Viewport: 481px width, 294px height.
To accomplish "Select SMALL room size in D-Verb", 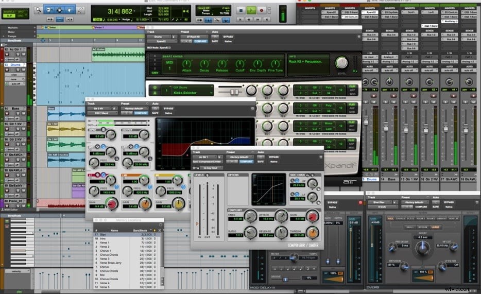I will click(409, 227).
